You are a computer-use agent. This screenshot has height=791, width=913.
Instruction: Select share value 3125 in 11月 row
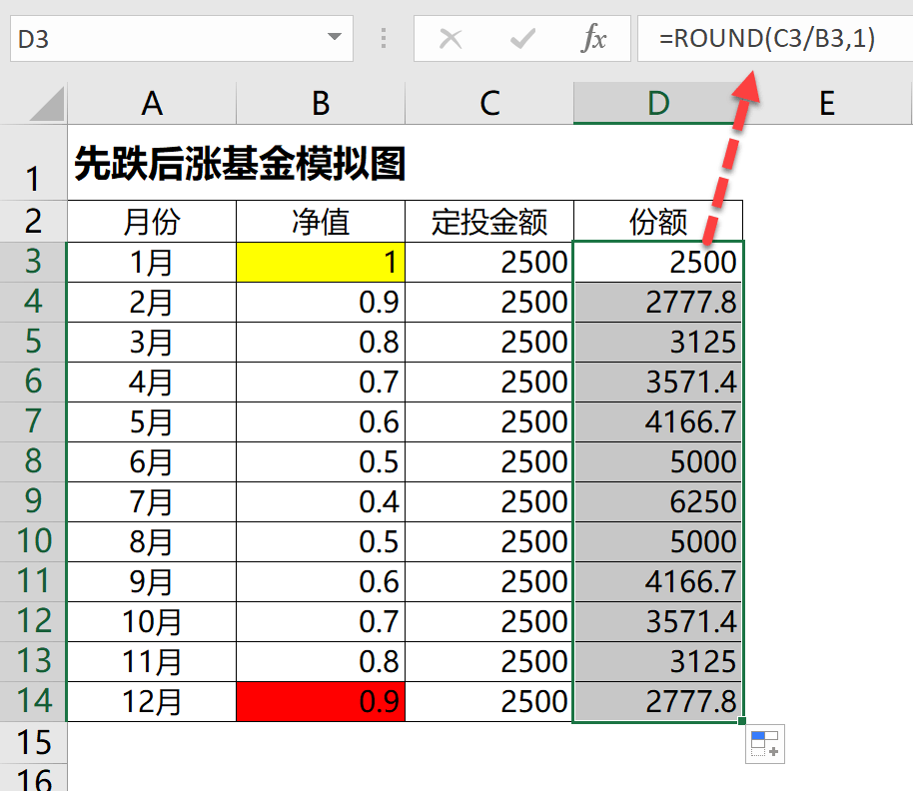[x=658, y=662]
